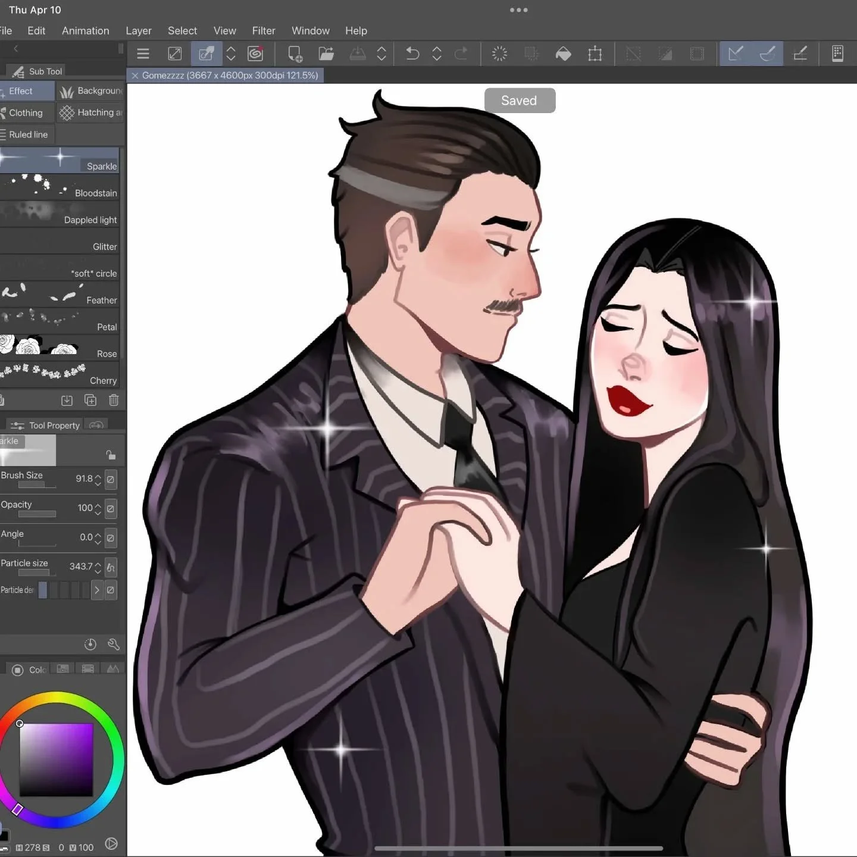The height and width of the screenshot is (857, 857).
Task: Open the Filter menu
Action: [264, 30]
